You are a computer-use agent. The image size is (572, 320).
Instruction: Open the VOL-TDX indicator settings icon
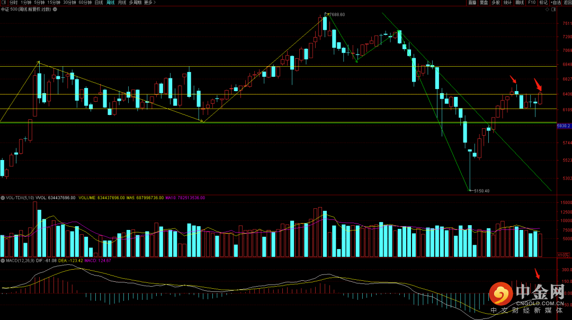pos(3,198)
